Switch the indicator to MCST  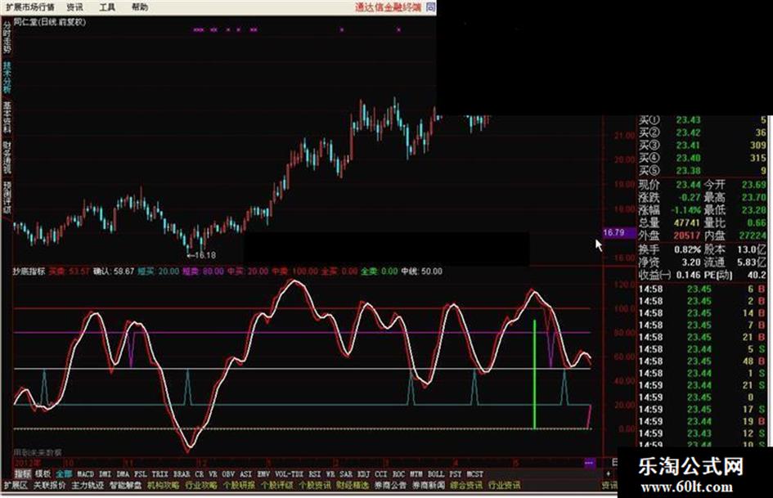474,473
